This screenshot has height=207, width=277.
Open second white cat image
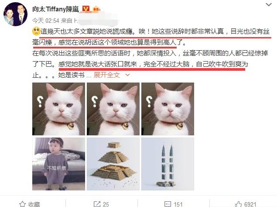(113, 109)
